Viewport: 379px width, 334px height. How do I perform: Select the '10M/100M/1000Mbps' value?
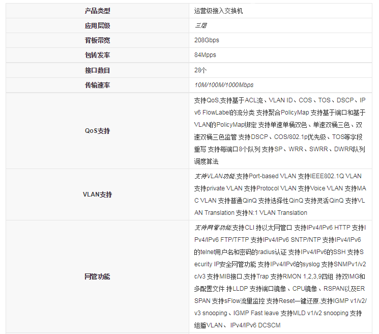[224, 85]
